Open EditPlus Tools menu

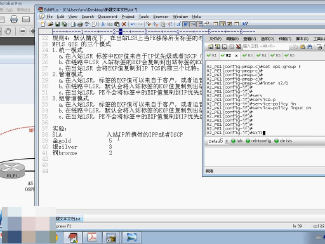[x=143, y=17]
